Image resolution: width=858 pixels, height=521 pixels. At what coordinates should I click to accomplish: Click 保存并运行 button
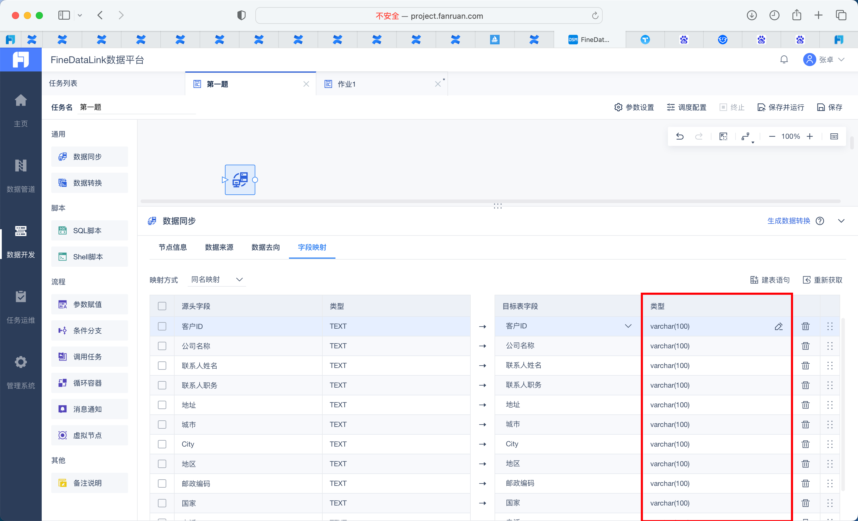781,107
